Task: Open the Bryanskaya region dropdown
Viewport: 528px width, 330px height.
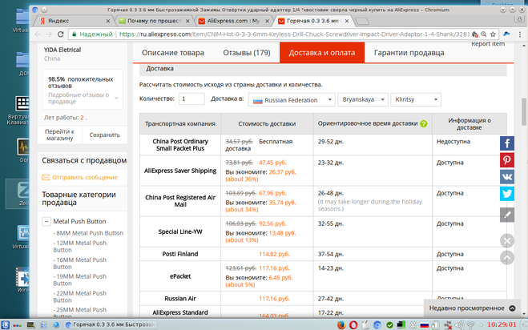Action: point(363,100)
